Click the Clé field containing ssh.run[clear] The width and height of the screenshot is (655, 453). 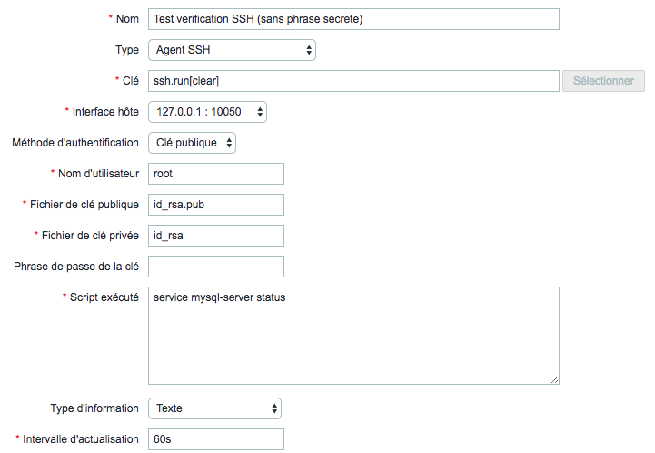click(353, 81)
